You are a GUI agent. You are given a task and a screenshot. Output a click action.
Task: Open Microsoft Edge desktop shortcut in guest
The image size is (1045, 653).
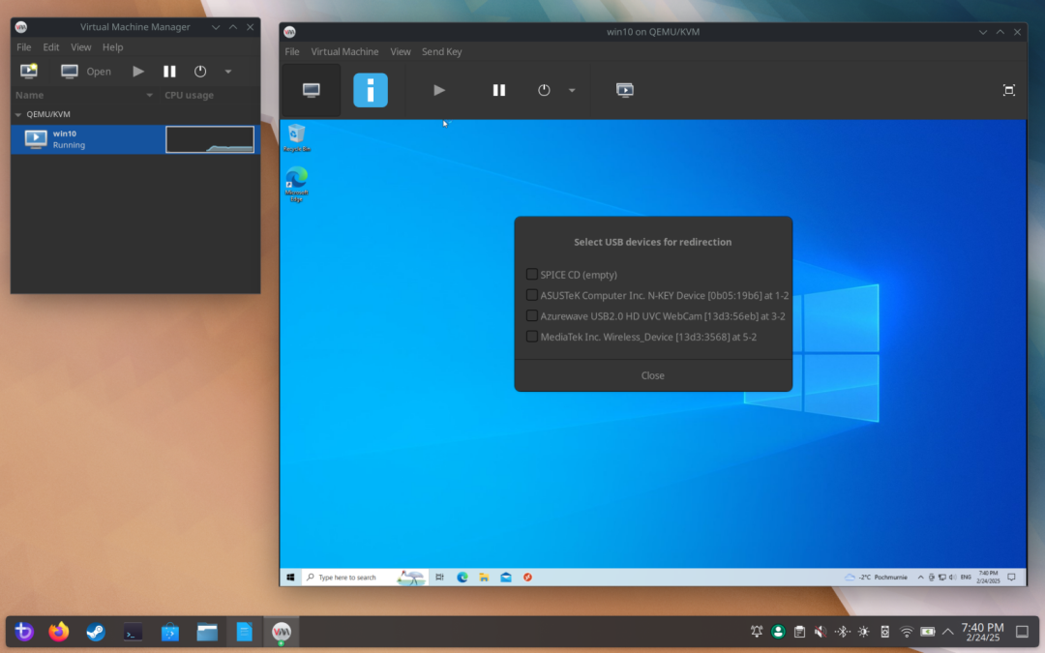[x=297, y=185]
